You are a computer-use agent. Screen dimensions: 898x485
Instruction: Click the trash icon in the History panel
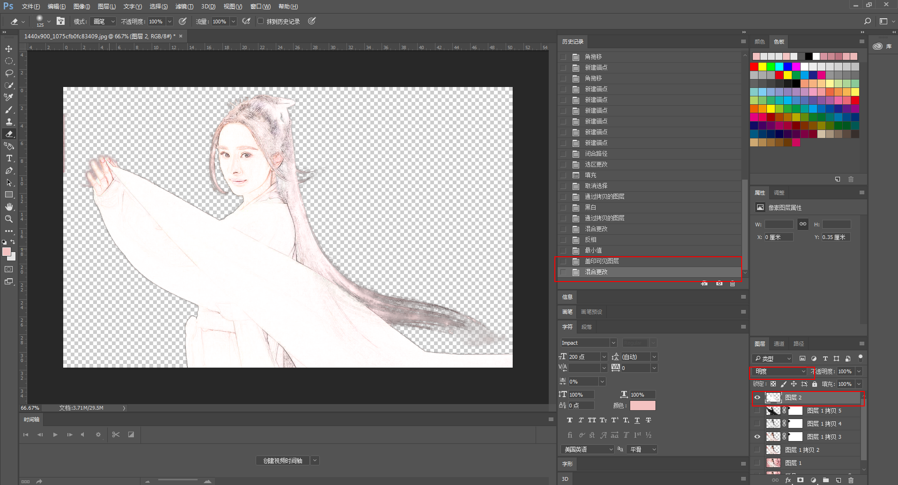pos(732,283)
